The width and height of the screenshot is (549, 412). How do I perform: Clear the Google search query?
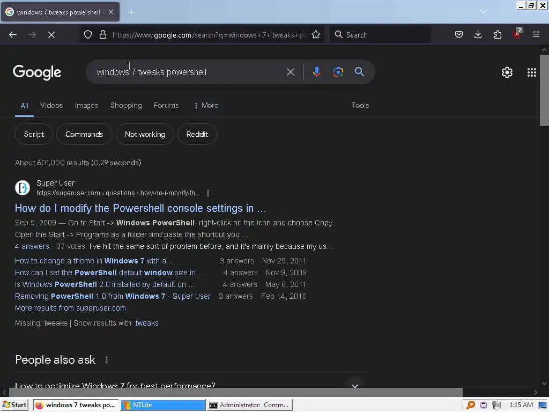(290, 72)
